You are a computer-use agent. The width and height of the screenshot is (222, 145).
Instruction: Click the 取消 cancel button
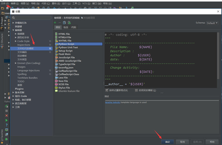point(182,142)
